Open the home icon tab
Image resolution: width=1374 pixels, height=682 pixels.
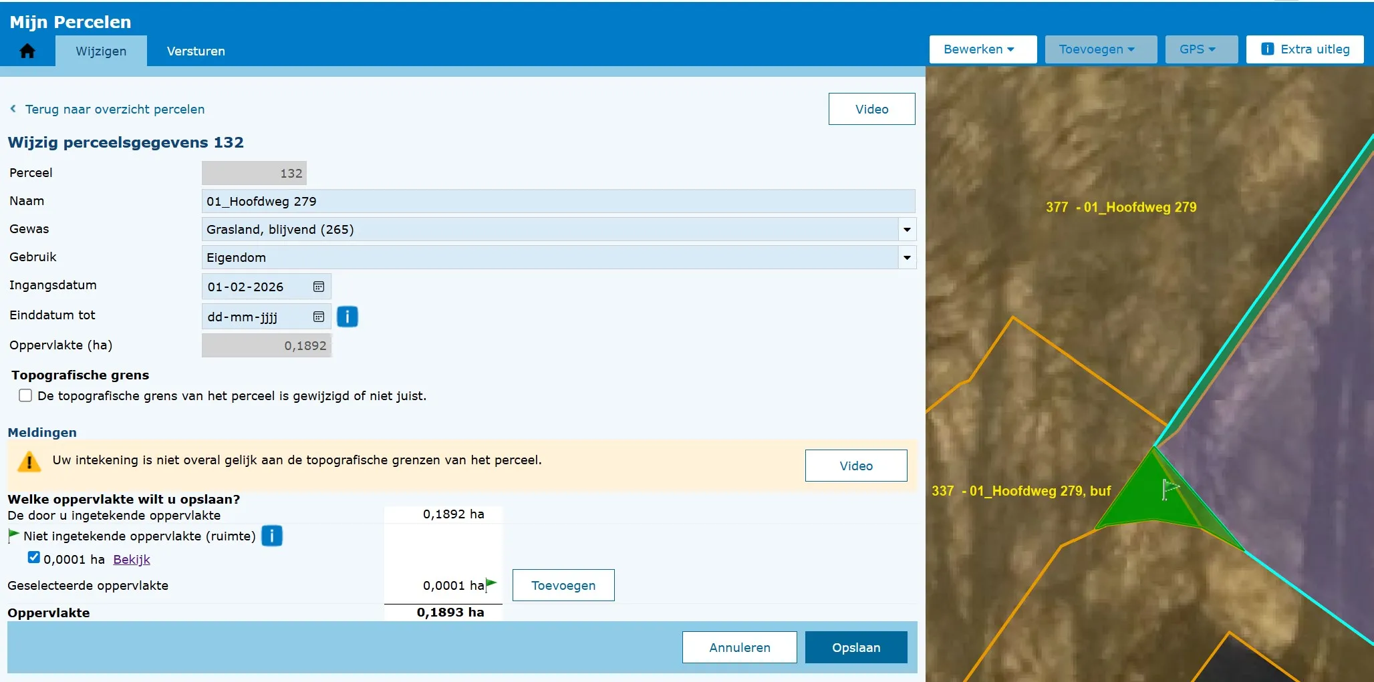click(x=27, y=51)
